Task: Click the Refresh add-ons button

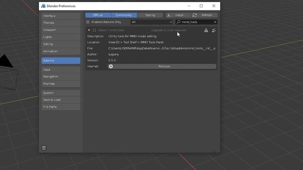Action: click(x=205, y=15)
